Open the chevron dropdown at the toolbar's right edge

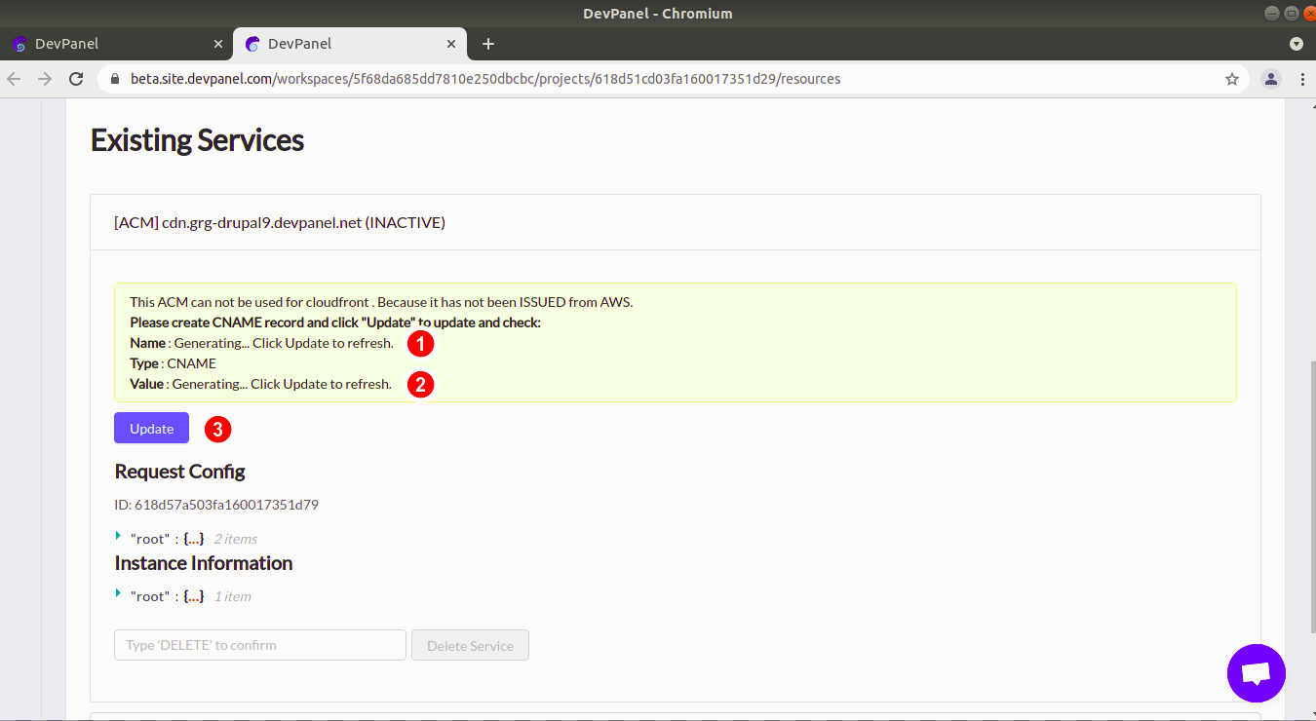tap(1297, 44)
